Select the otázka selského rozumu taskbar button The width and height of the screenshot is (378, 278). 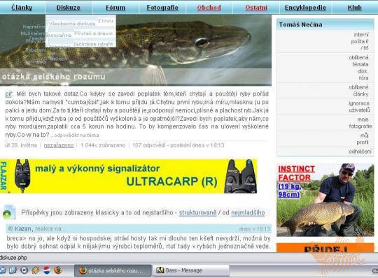pyautogui.click(x=113, y=270)
